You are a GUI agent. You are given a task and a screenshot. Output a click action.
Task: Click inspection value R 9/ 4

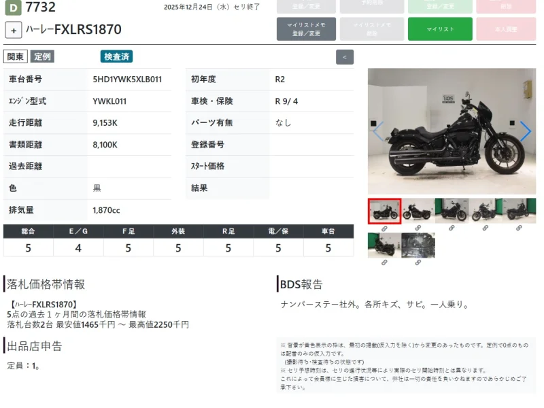(x=286, y=101)
